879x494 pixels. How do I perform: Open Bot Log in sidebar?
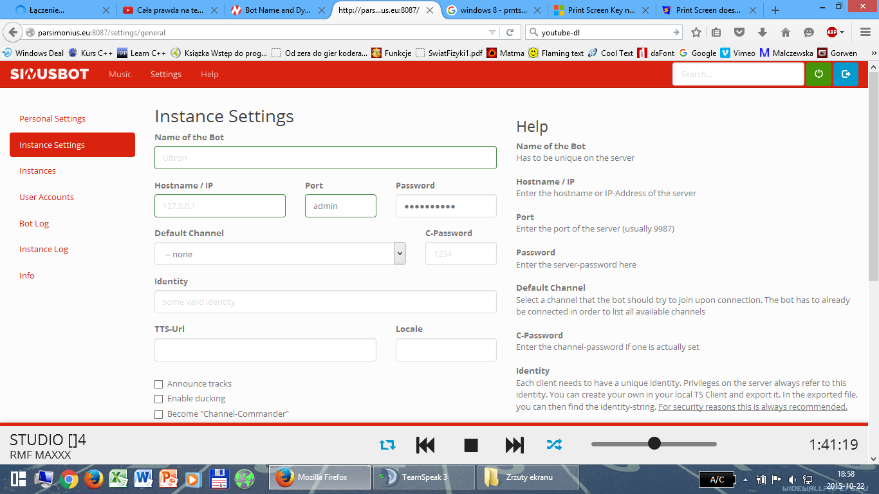pos(34,223)
